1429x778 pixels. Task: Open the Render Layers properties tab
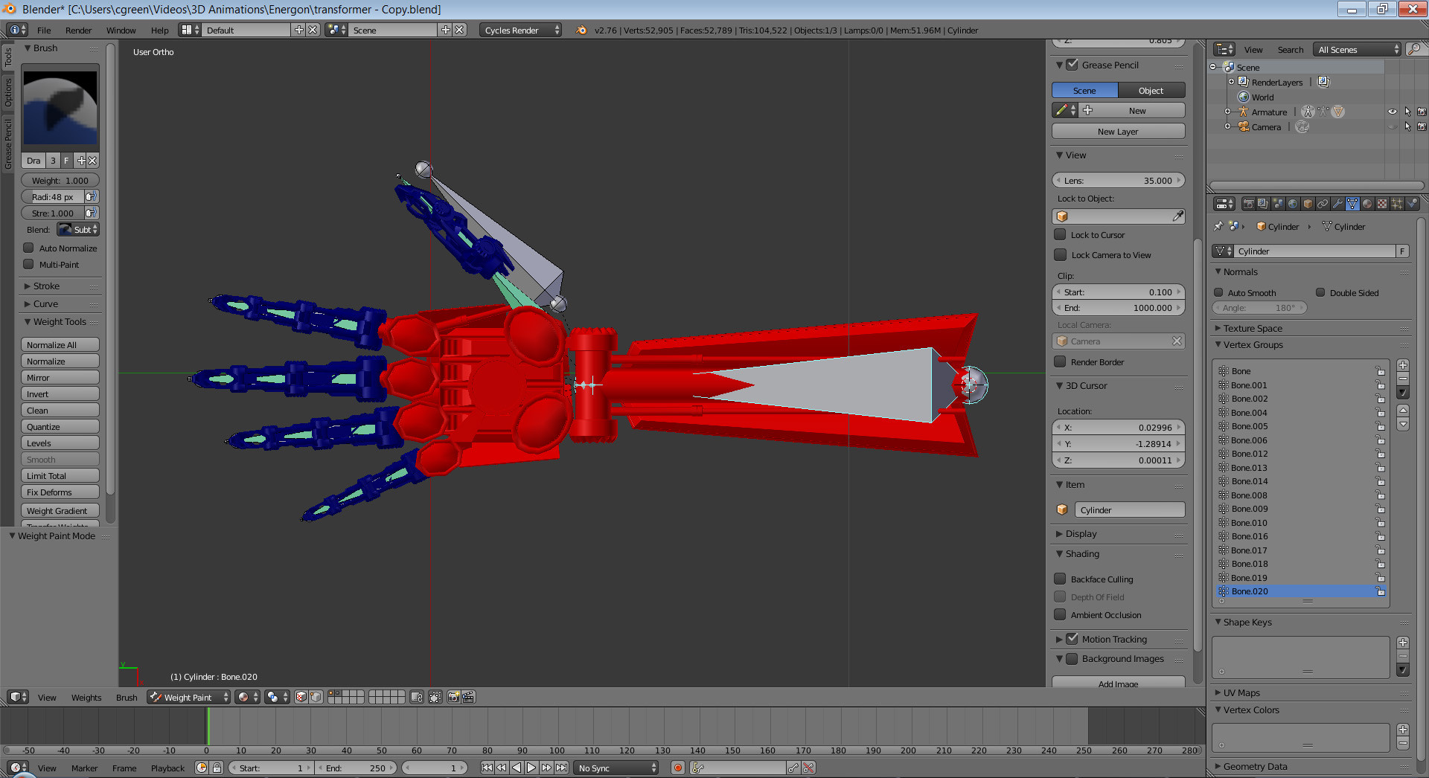1263,204
